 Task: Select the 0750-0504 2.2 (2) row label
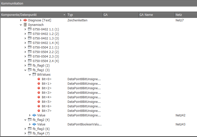[46, 52]
